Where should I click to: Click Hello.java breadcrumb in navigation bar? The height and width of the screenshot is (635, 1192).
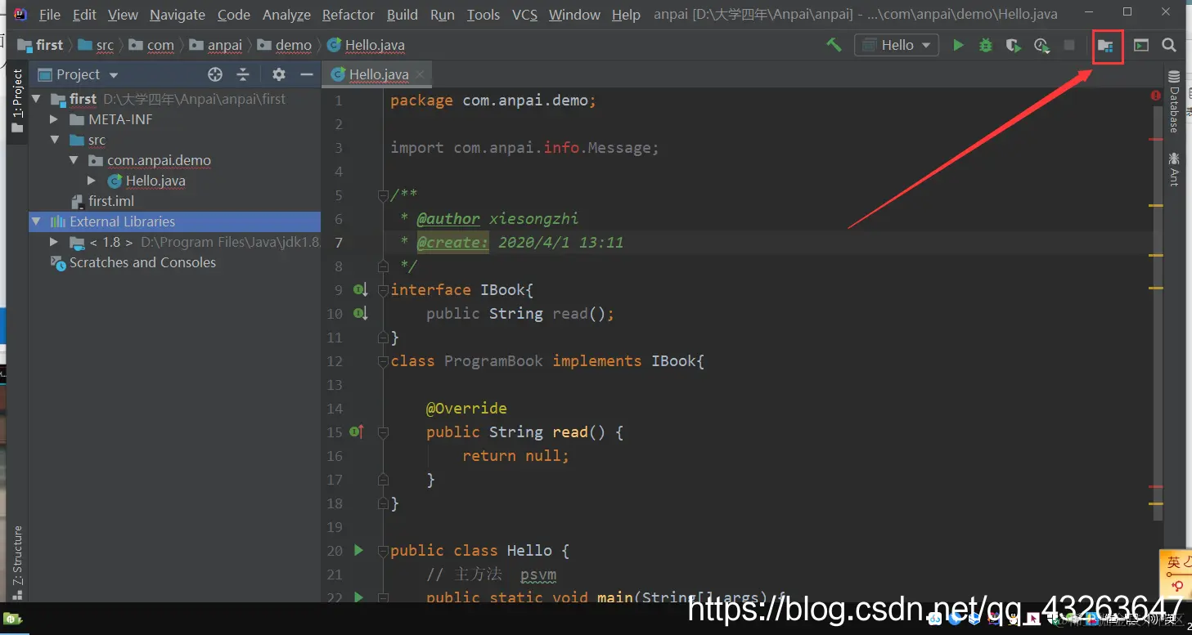pos(366,45)
